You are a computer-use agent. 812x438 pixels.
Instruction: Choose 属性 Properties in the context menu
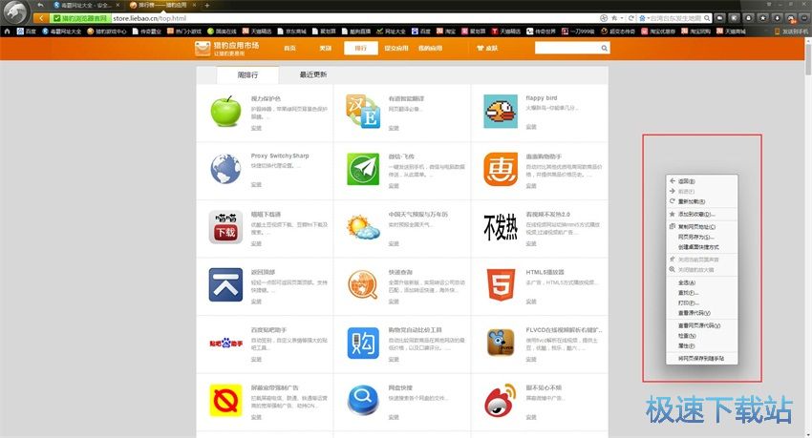(x=702, y=346)
